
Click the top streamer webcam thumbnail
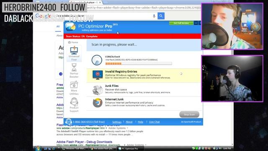232,26
